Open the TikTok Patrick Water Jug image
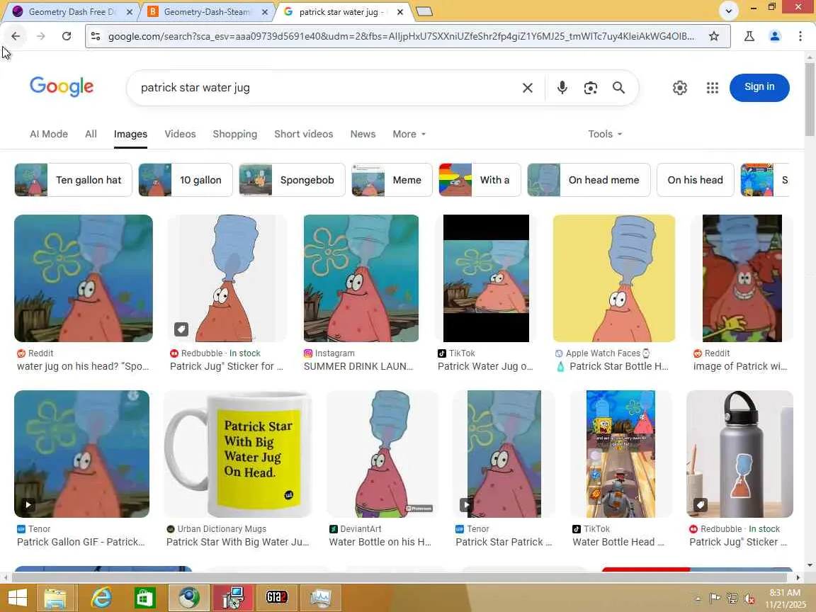 click(x=486, y=278)
